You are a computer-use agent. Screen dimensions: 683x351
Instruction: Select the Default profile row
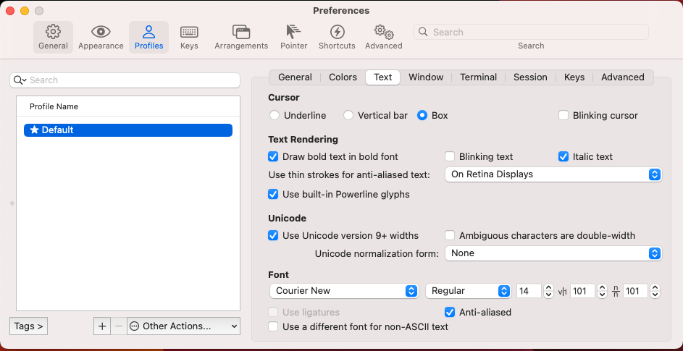[x=128, y=130]
